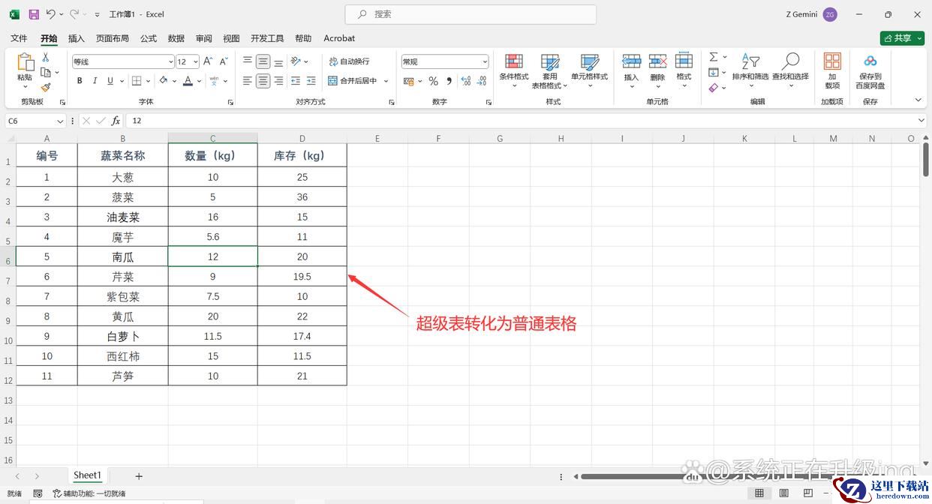Expand the number format 常规 dropdown
Viewport: 932px width, 504px height.
485,61
